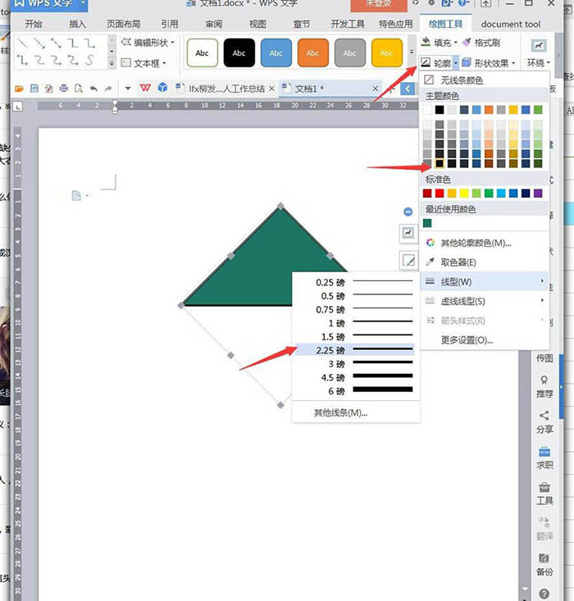The width and height of the screenshot is (574, 601).
Task: Open the 环绕 wrap options
Action: pyautogui.click(x=539, y=52)
